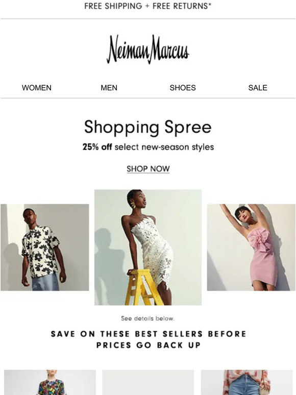296x395 pixels.
Task: Click the See details below note
Action: coord(148,318)
